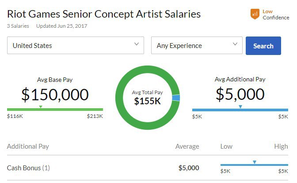Expand the Any Experience dropdown
The width and height of the screenshot is (297, 183).
[x=197, y=45]
